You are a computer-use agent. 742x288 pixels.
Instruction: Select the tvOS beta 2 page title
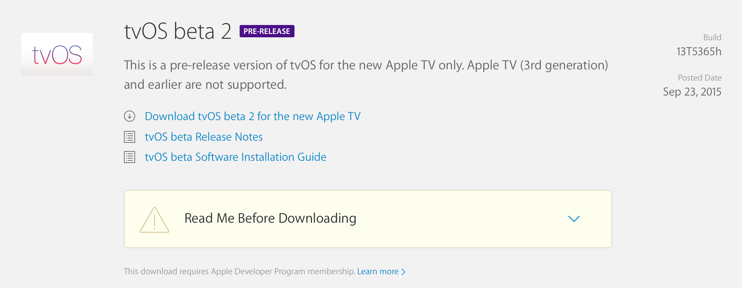178,32
